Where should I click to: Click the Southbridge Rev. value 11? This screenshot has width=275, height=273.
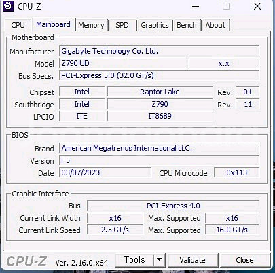248,104
